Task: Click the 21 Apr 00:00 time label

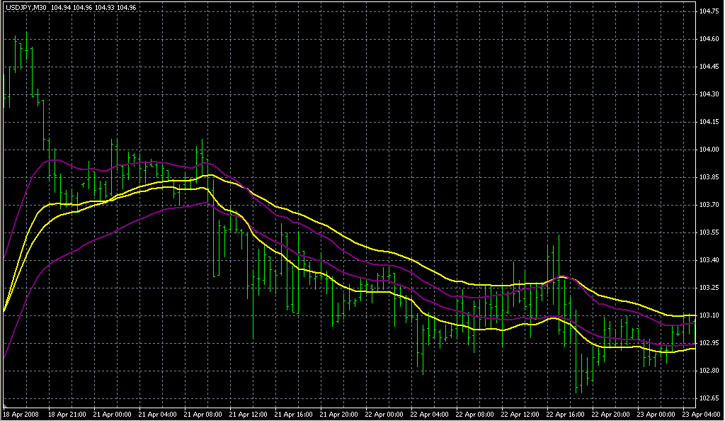Action: pos(110,414)
